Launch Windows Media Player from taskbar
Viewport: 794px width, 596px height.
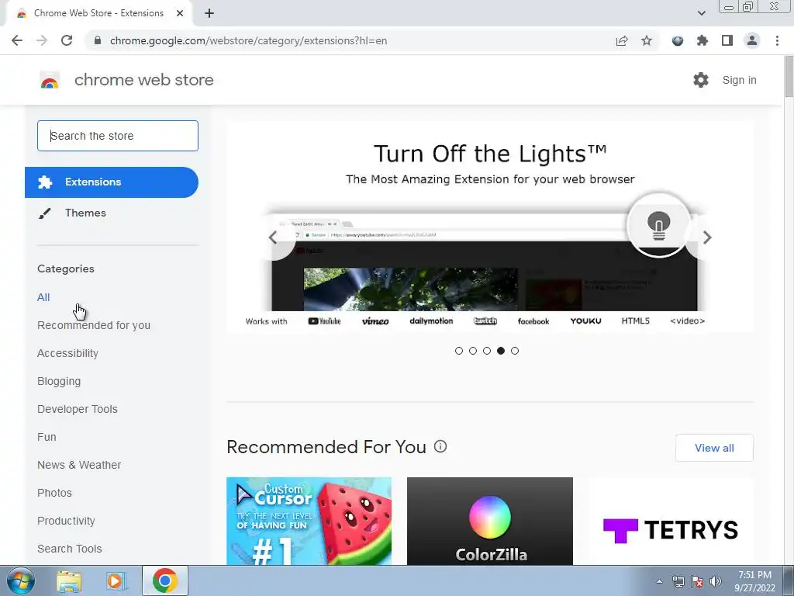coord(115,580)
